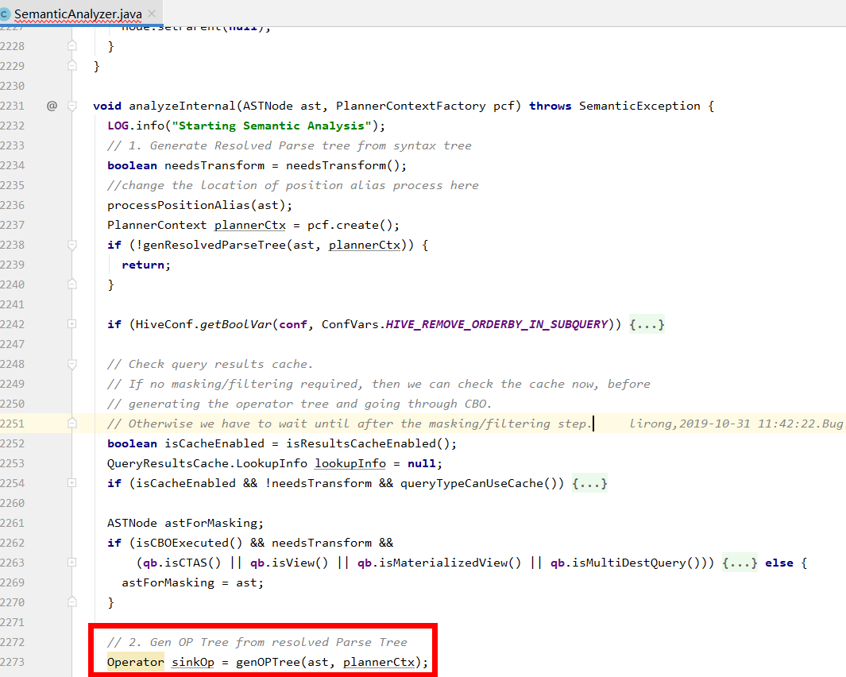Expand the folded block at line 2263
Screen dimensions: 846x677
pos(71,563)
